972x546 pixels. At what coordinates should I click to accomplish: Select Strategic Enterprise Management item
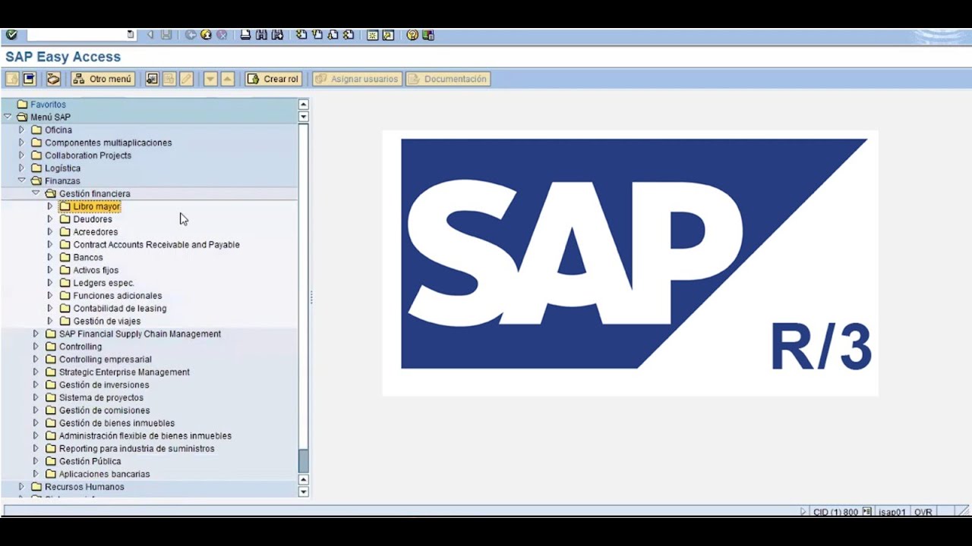pos(125,372)
